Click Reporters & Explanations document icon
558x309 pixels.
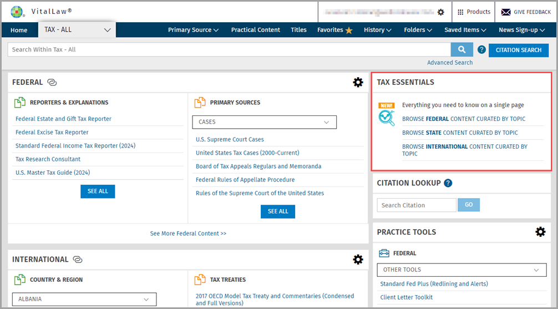(20, 103)
